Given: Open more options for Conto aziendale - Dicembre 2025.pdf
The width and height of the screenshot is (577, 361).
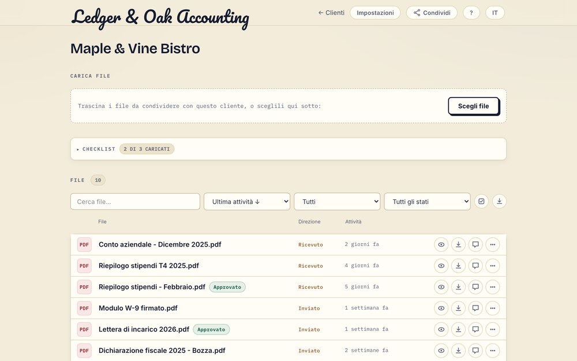Looking at the screenshot, I should point(493,244).
